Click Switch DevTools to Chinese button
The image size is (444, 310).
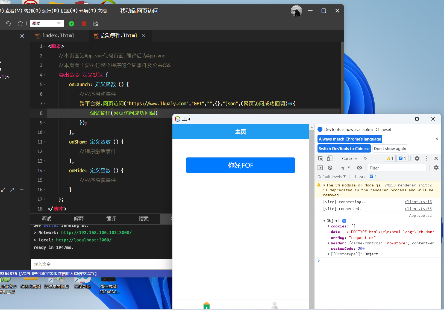[344, 149]
